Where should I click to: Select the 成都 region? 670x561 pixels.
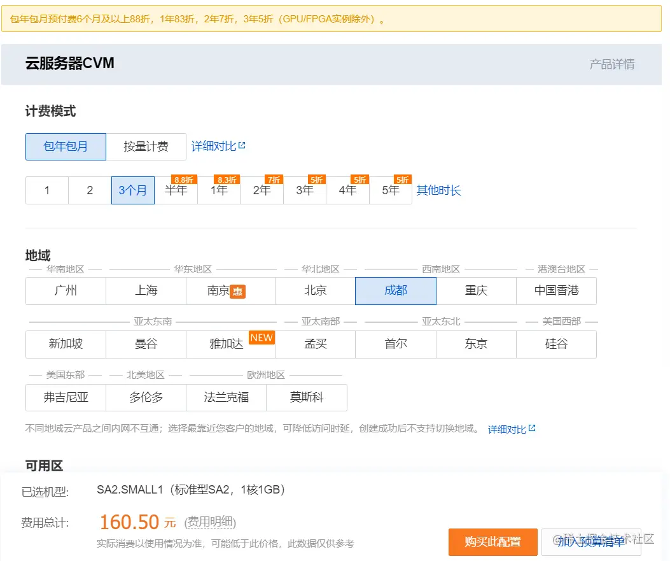click(396, 290)
